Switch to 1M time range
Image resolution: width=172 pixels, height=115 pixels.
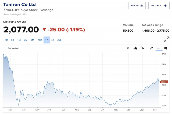click(x=19, y=40)
